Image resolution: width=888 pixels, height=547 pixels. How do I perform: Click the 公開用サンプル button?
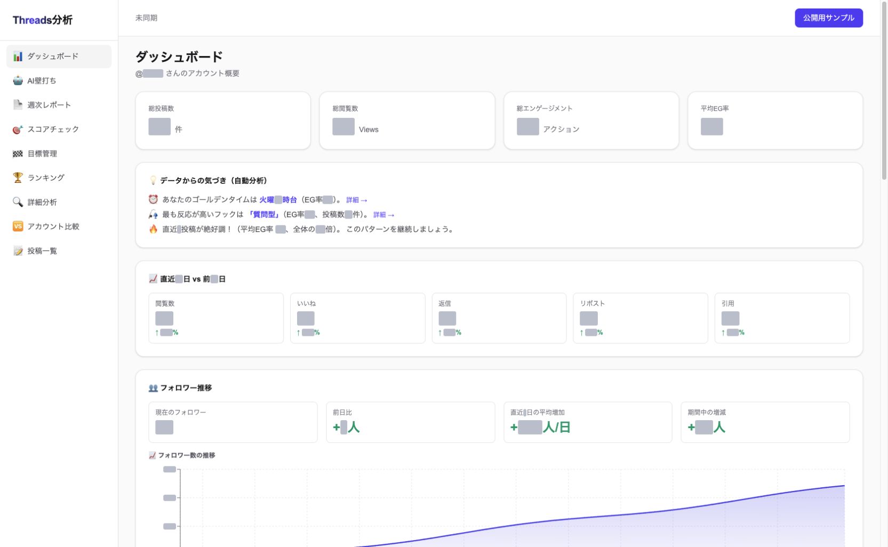coord(828,18)
